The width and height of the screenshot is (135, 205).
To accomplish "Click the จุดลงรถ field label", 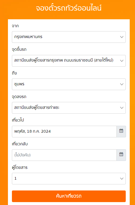I will click(19, 97).
